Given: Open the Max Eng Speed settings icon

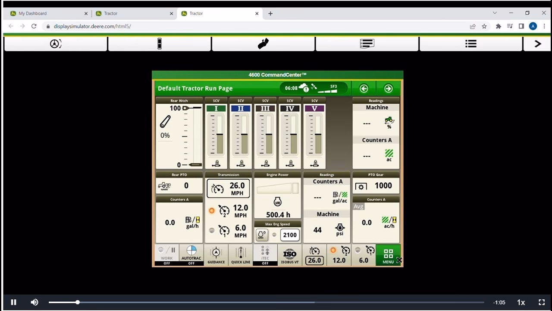Looking at the screenshot, I should (263, 235).
